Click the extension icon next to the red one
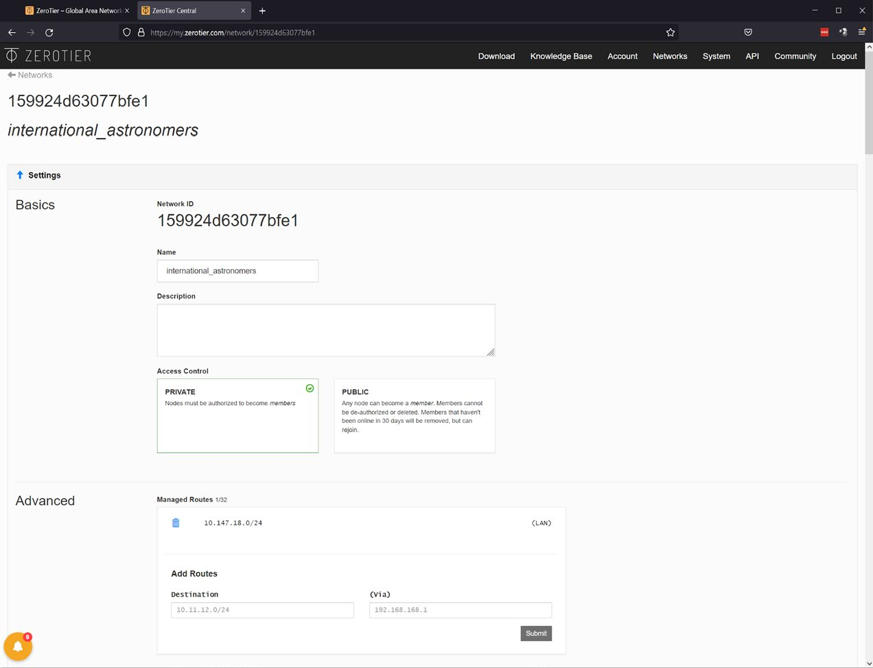 click(x=843, y=32)
